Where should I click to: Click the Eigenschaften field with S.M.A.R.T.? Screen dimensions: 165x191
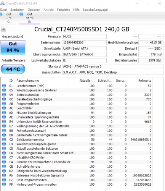(x=112, y=73)
